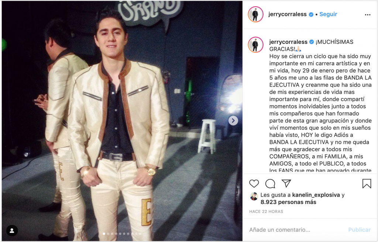Share post using paper plane icon
Viewport: 378px width, 242px height.
(286, 183)
